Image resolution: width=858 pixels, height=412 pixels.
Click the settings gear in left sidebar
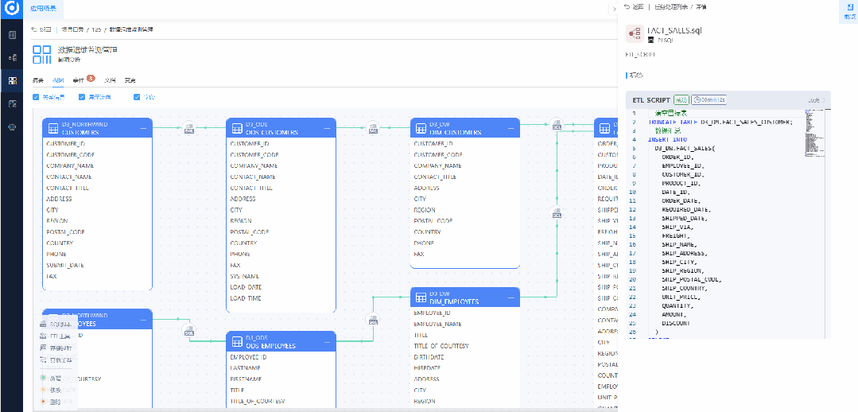(12, 127)
